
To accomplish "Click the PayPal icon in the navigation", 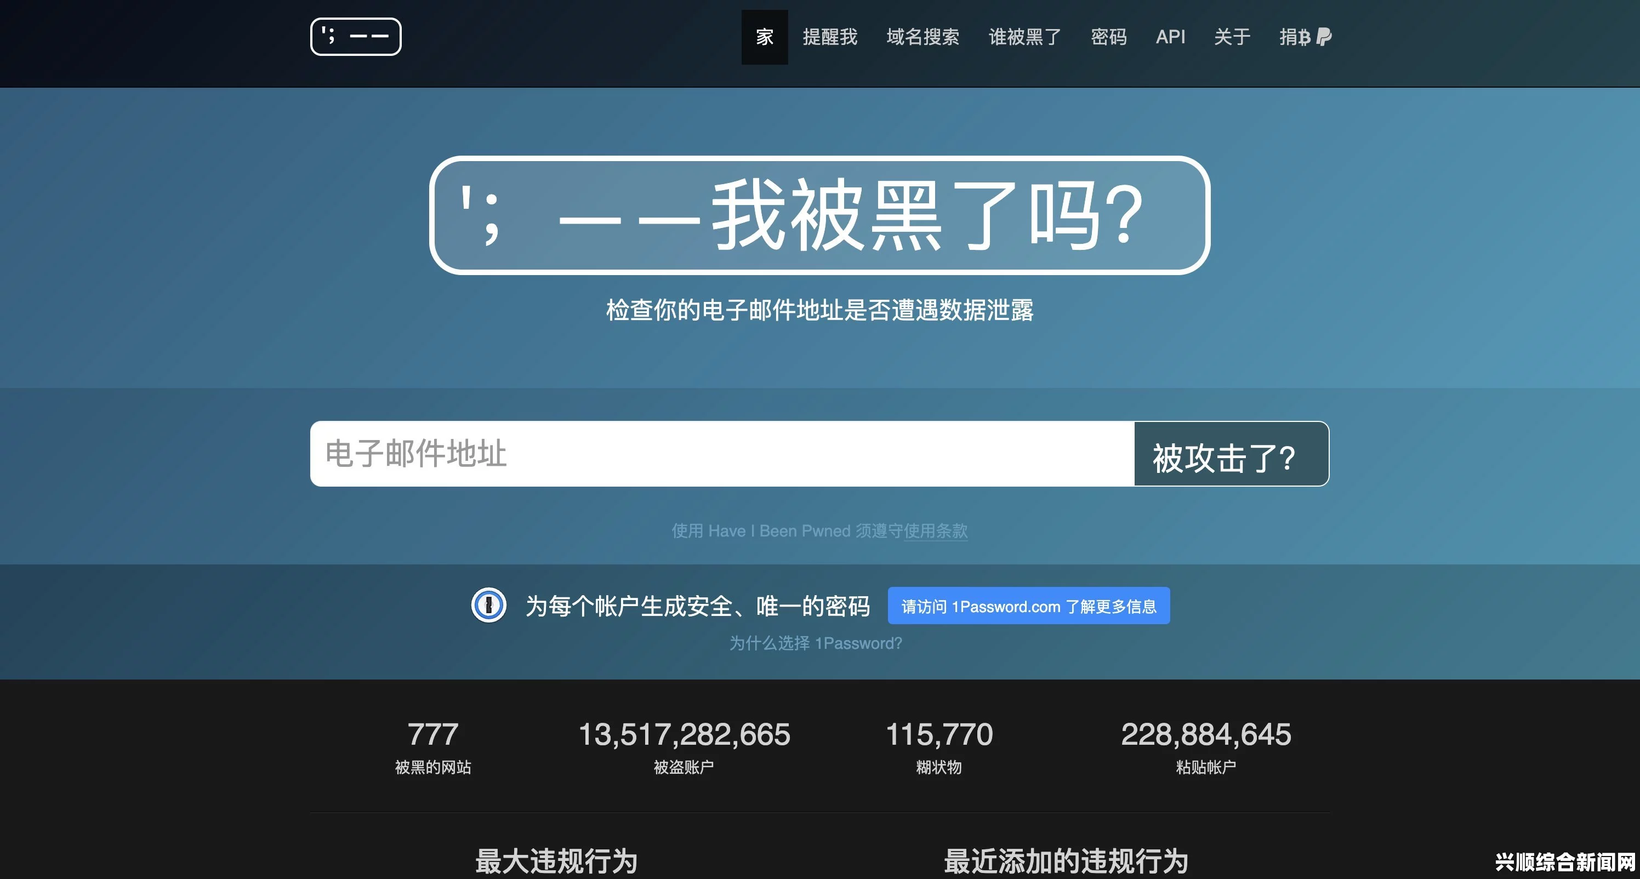I will 1324,37.
